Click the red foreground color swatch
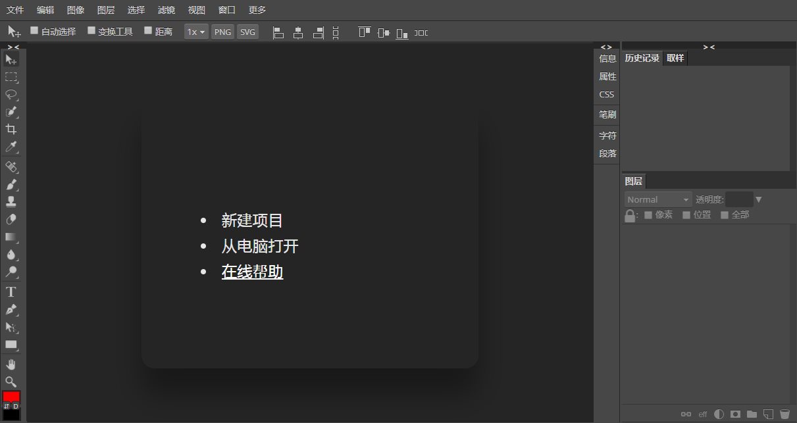Image resolution: width=797 pixels, height=423 pixels. pos(11,397)
